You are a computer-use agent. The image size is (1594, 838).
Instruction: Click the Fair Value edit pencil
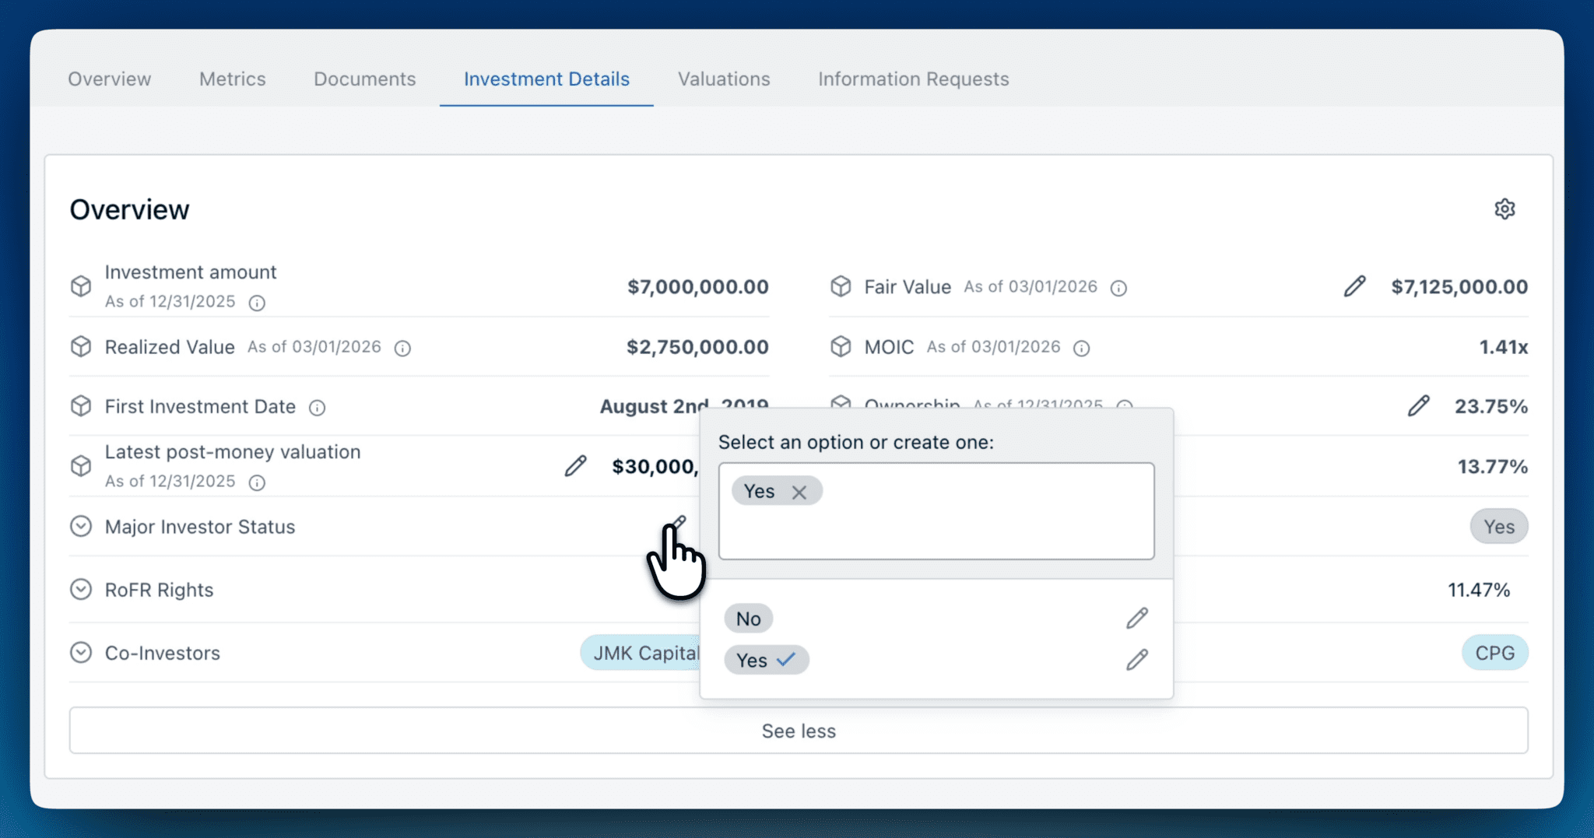(1354, 286)
